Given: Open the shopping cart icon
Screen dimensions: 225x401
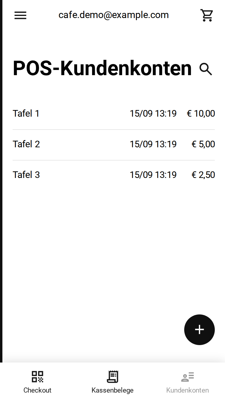Looking at the screenshot, I should pos(207,15).
